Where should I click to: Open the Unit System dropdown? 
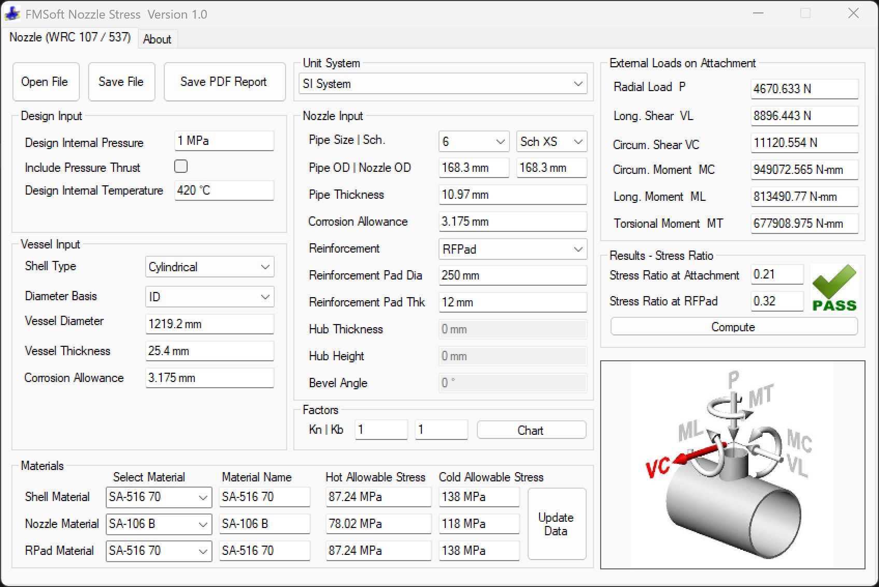pyautogui.click(x=443, y=84)
